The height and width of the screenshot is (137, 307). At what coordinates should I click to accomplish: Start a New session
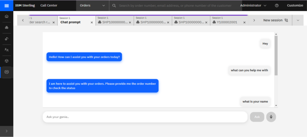275,20
